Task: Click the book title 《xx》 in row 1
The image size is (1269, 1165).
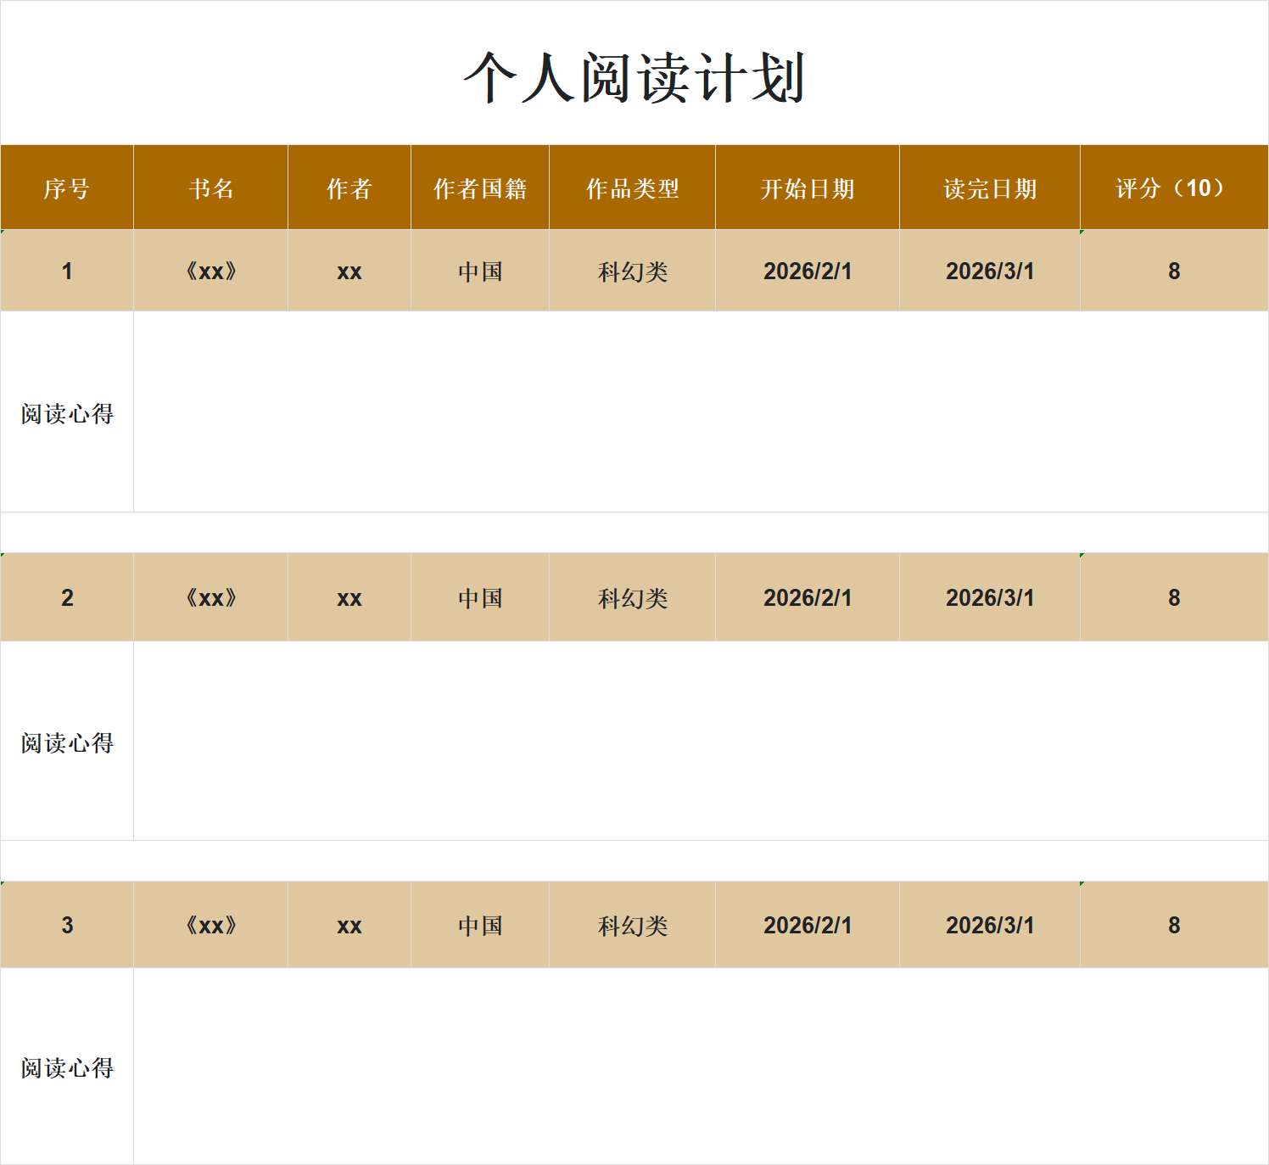Action: 210,270
